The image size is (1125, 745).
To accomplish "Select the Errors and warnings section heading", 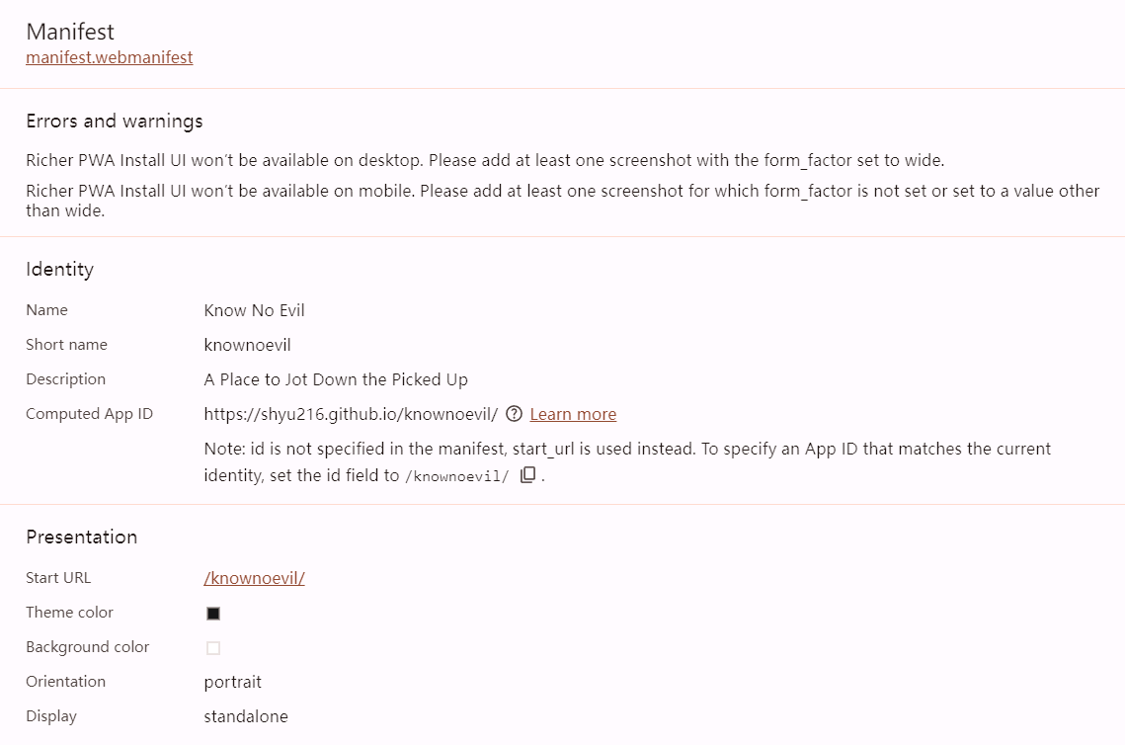I will (x=115, y=122).
